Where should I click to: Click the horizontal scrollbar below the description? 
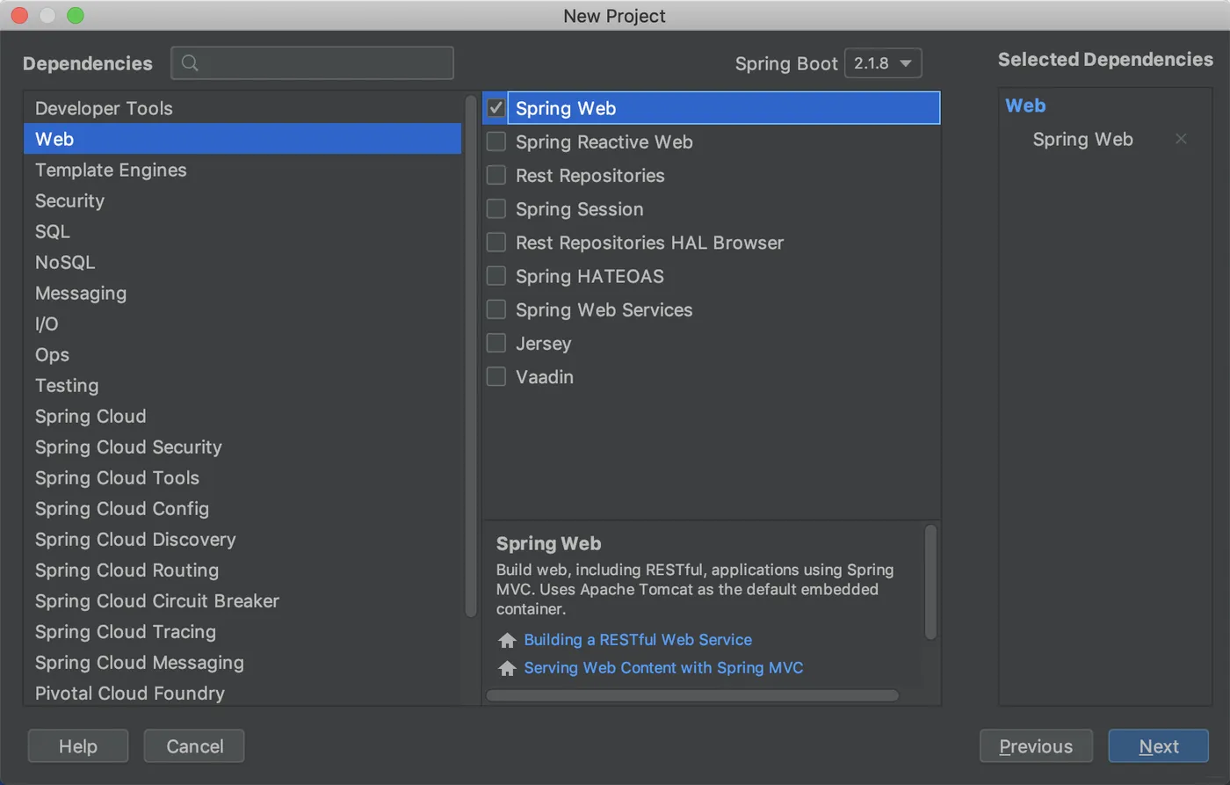click(x=692, y=695)
